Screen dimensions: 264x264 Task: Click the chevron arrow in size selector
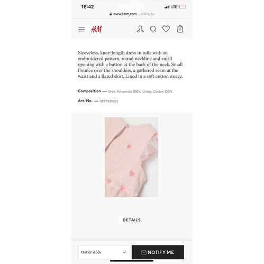coord(124,252)
